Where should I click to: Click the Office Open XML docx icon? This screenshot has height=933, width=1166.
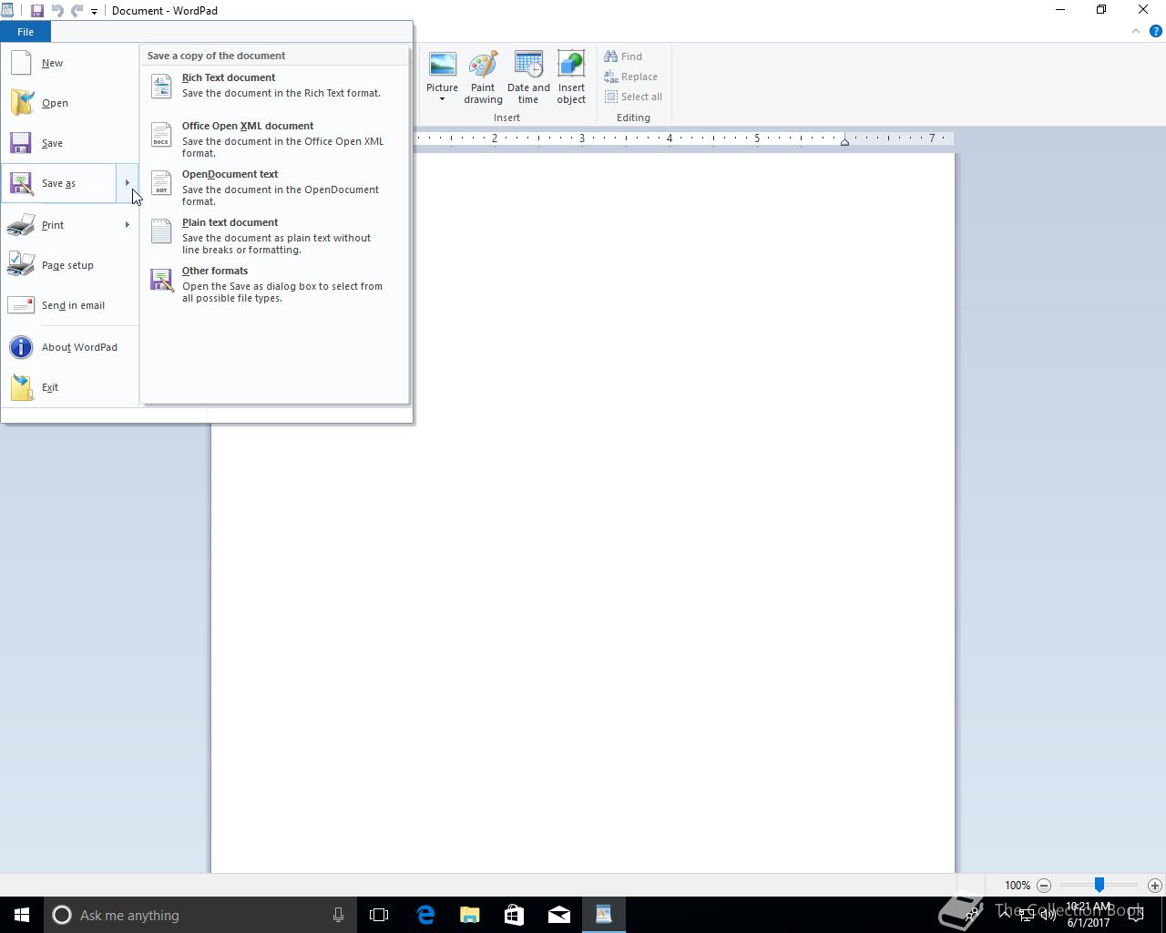point(161,135)
